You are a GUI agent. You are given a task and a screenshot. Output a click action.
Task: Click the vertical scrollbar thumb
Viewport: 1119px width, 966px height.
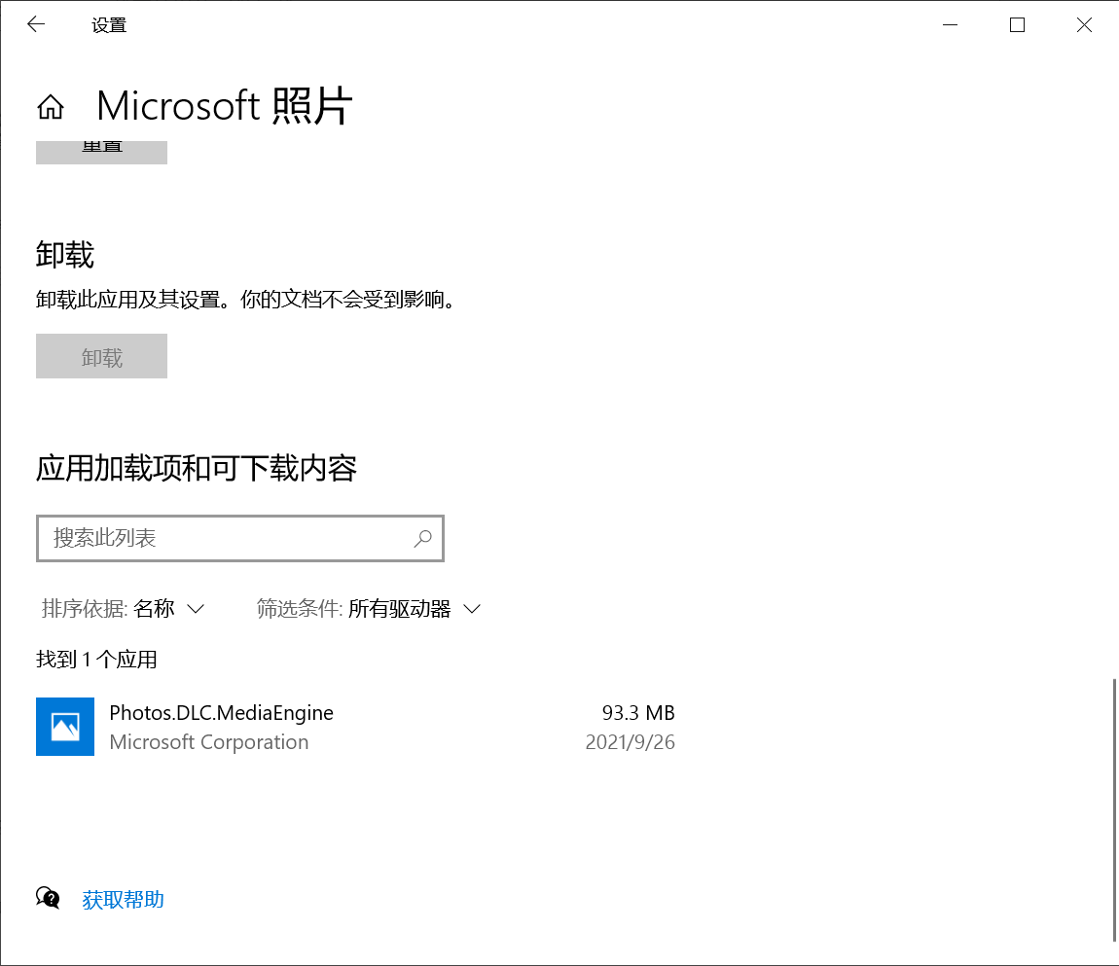click(x=1115, y=810)
